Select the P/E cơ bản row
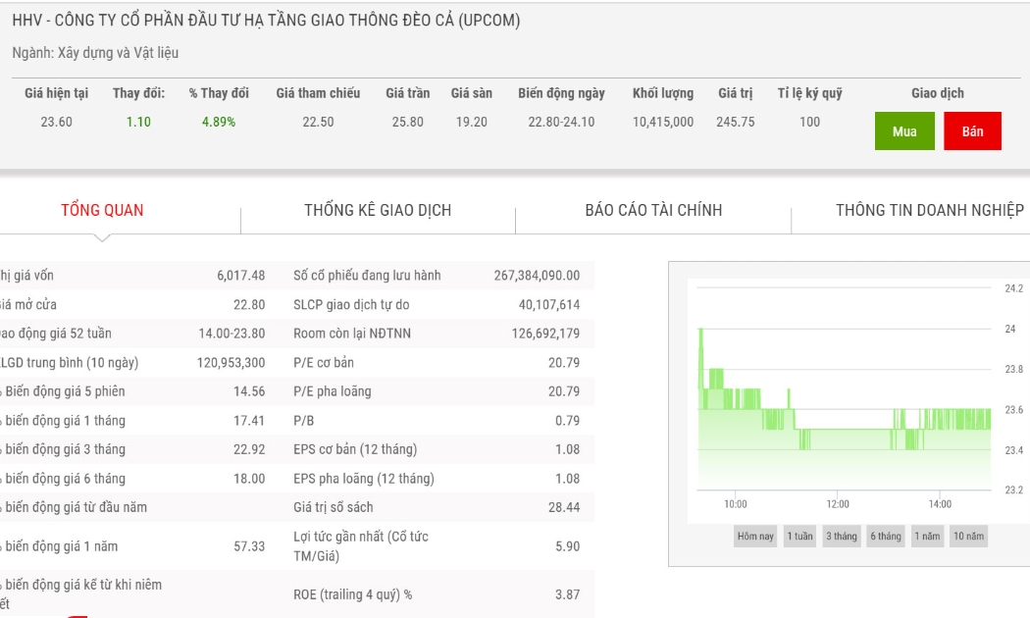This screenshot has height=618, width=1030. (437, 363)
